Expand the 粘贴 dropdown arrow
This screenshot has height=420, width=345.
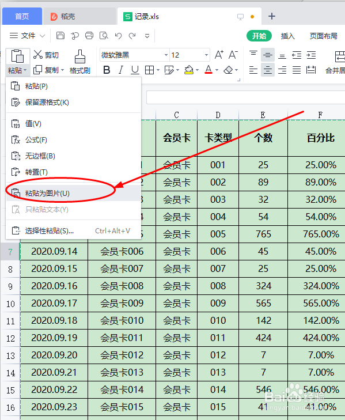(25, 70)
